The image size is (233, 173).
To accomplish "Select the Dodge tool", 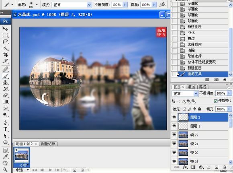I will (5, 115).
